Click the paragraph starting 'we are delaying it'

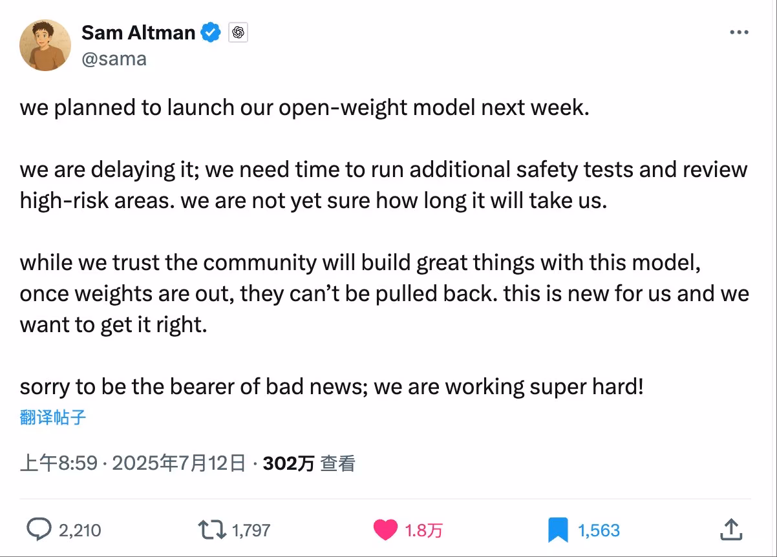coord(384,185)
